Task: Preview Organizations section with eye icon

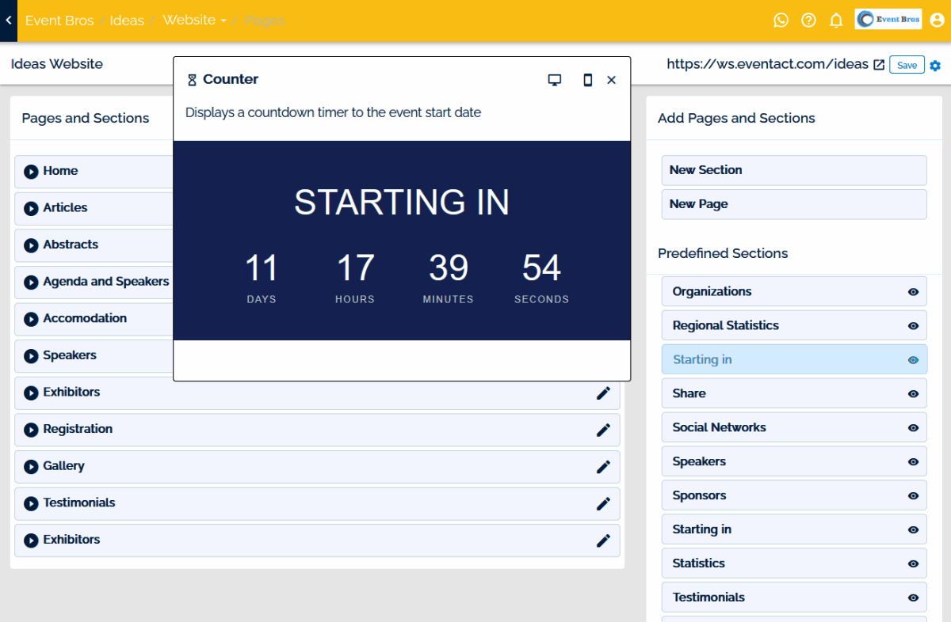Action: (x=913, y=292)
